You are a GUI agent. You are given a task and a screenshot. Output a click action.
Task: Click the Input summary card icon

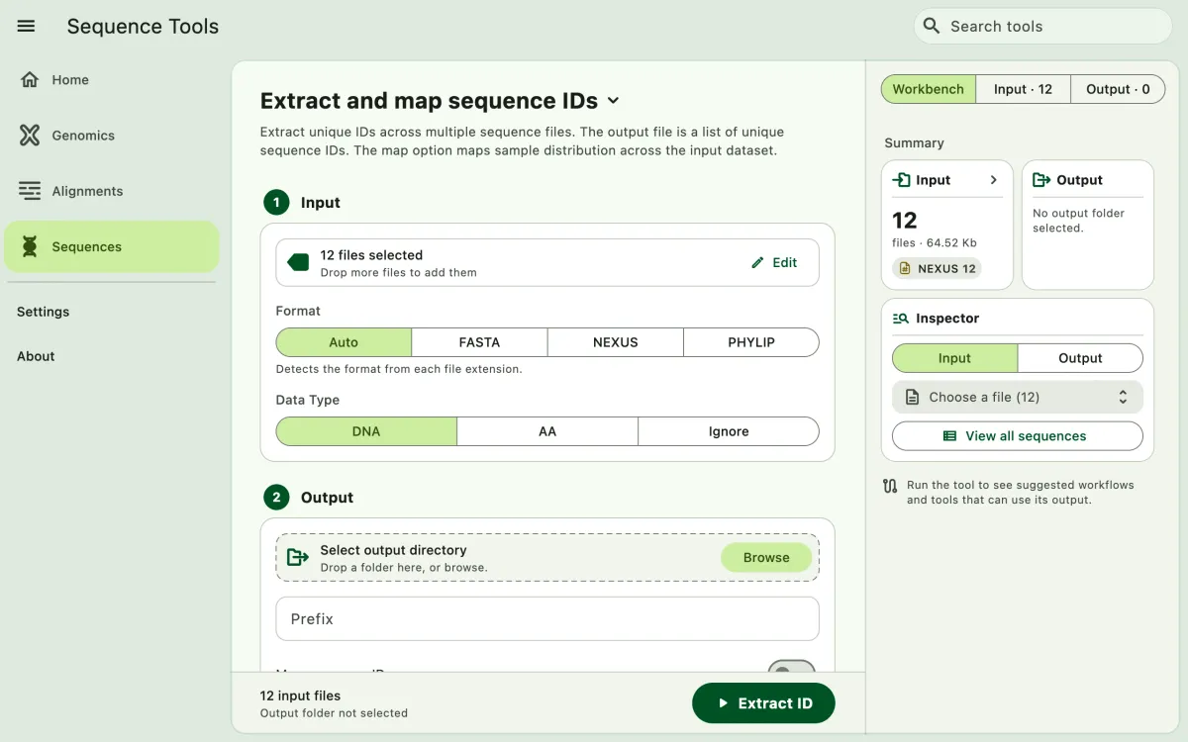coord(901,180)
